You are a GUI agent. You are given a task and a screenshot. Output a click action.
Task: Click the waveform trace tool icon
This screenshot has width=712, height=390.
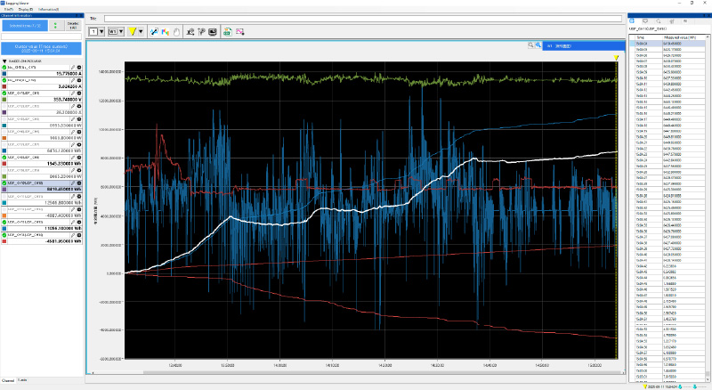point(153,31)
